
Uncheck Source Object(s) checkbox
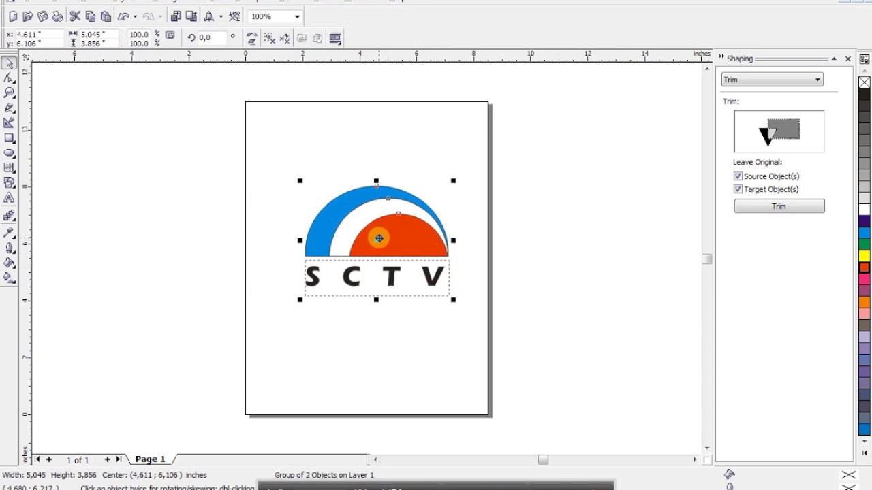[738, 176]
